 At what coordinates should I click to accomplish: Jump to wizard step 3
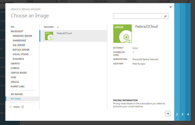182,114
